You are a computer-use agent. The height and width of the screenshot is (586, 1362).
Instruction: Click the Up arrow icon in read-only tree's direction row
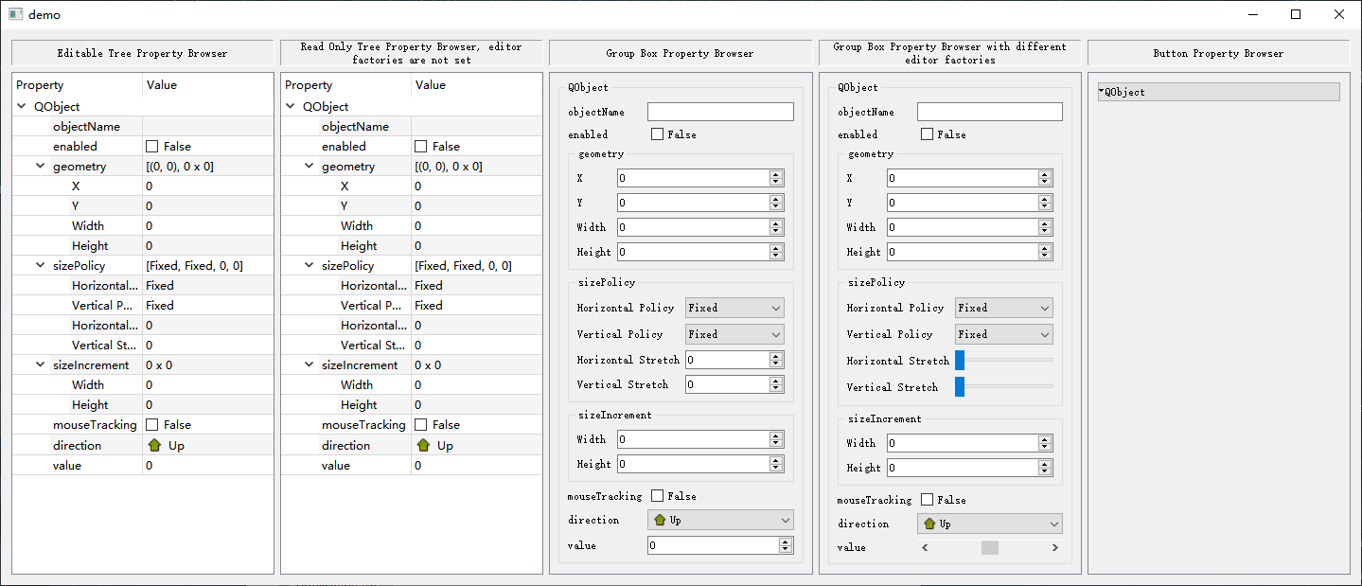pos(424,445)
